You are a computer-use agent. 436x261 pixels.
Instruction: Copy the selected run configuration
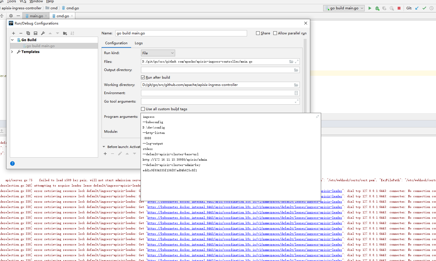28,33
